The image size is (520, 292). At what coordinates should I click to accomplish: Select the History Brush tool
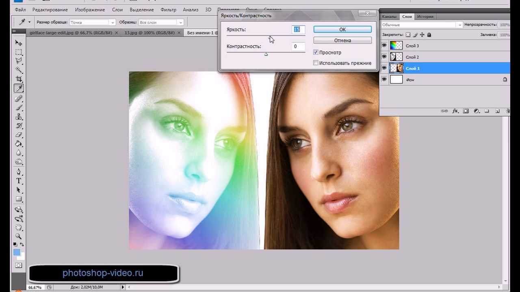coord(19,126)
